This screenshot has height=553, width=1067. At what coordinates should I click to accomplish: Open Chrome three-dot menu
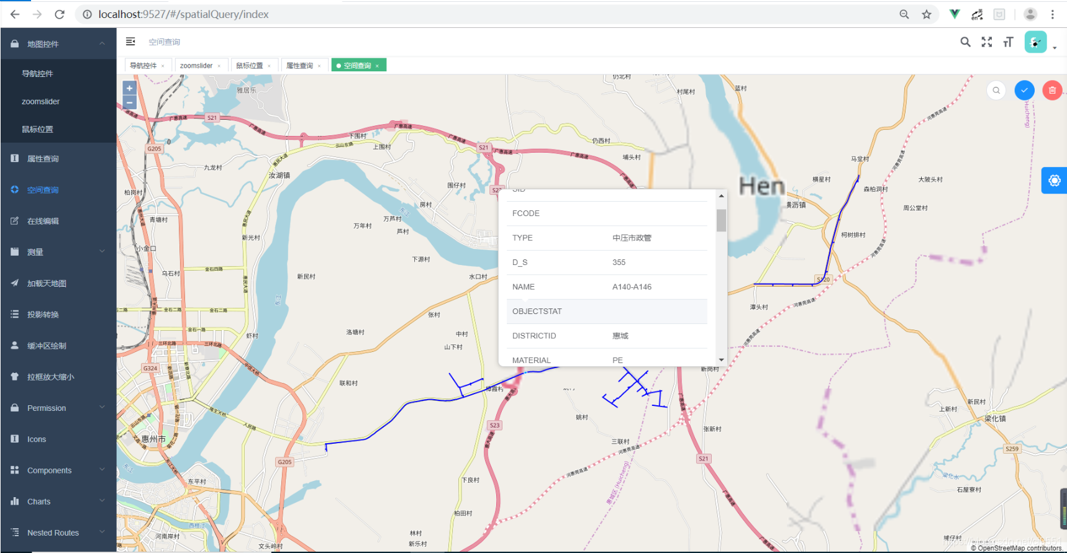pyautogui.click(x=1053, y=14)
